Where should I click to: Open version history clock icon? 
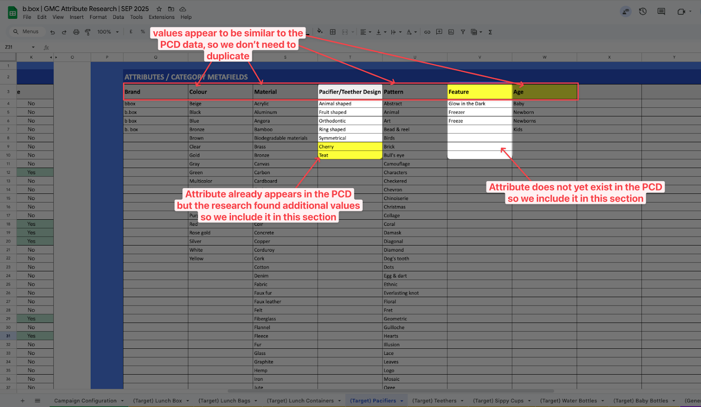643,12
